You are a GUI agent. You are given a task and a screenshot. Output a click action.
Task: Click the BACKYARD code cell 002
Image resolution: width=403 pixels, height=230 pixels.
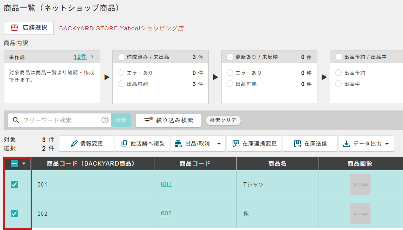pyautogui.click(x=93, y=214)
